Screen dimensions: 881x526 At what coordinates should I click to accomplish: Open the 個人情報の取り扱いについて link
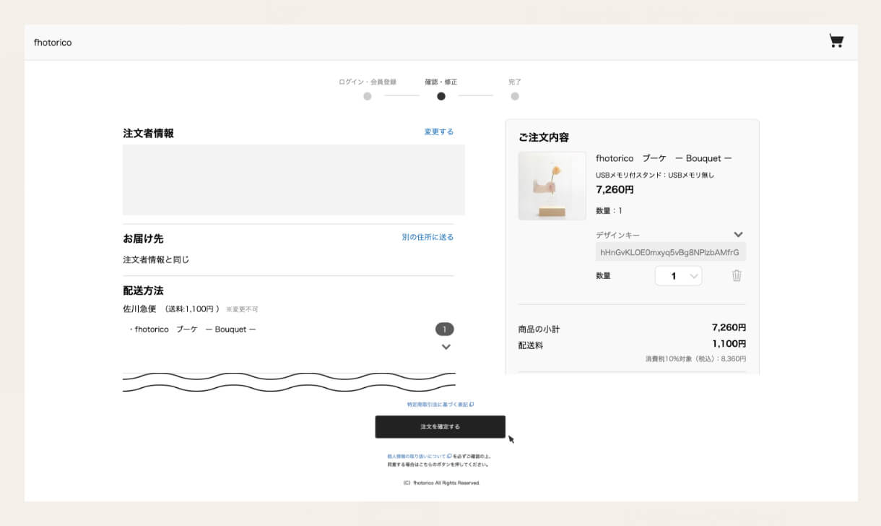point(417,457)
